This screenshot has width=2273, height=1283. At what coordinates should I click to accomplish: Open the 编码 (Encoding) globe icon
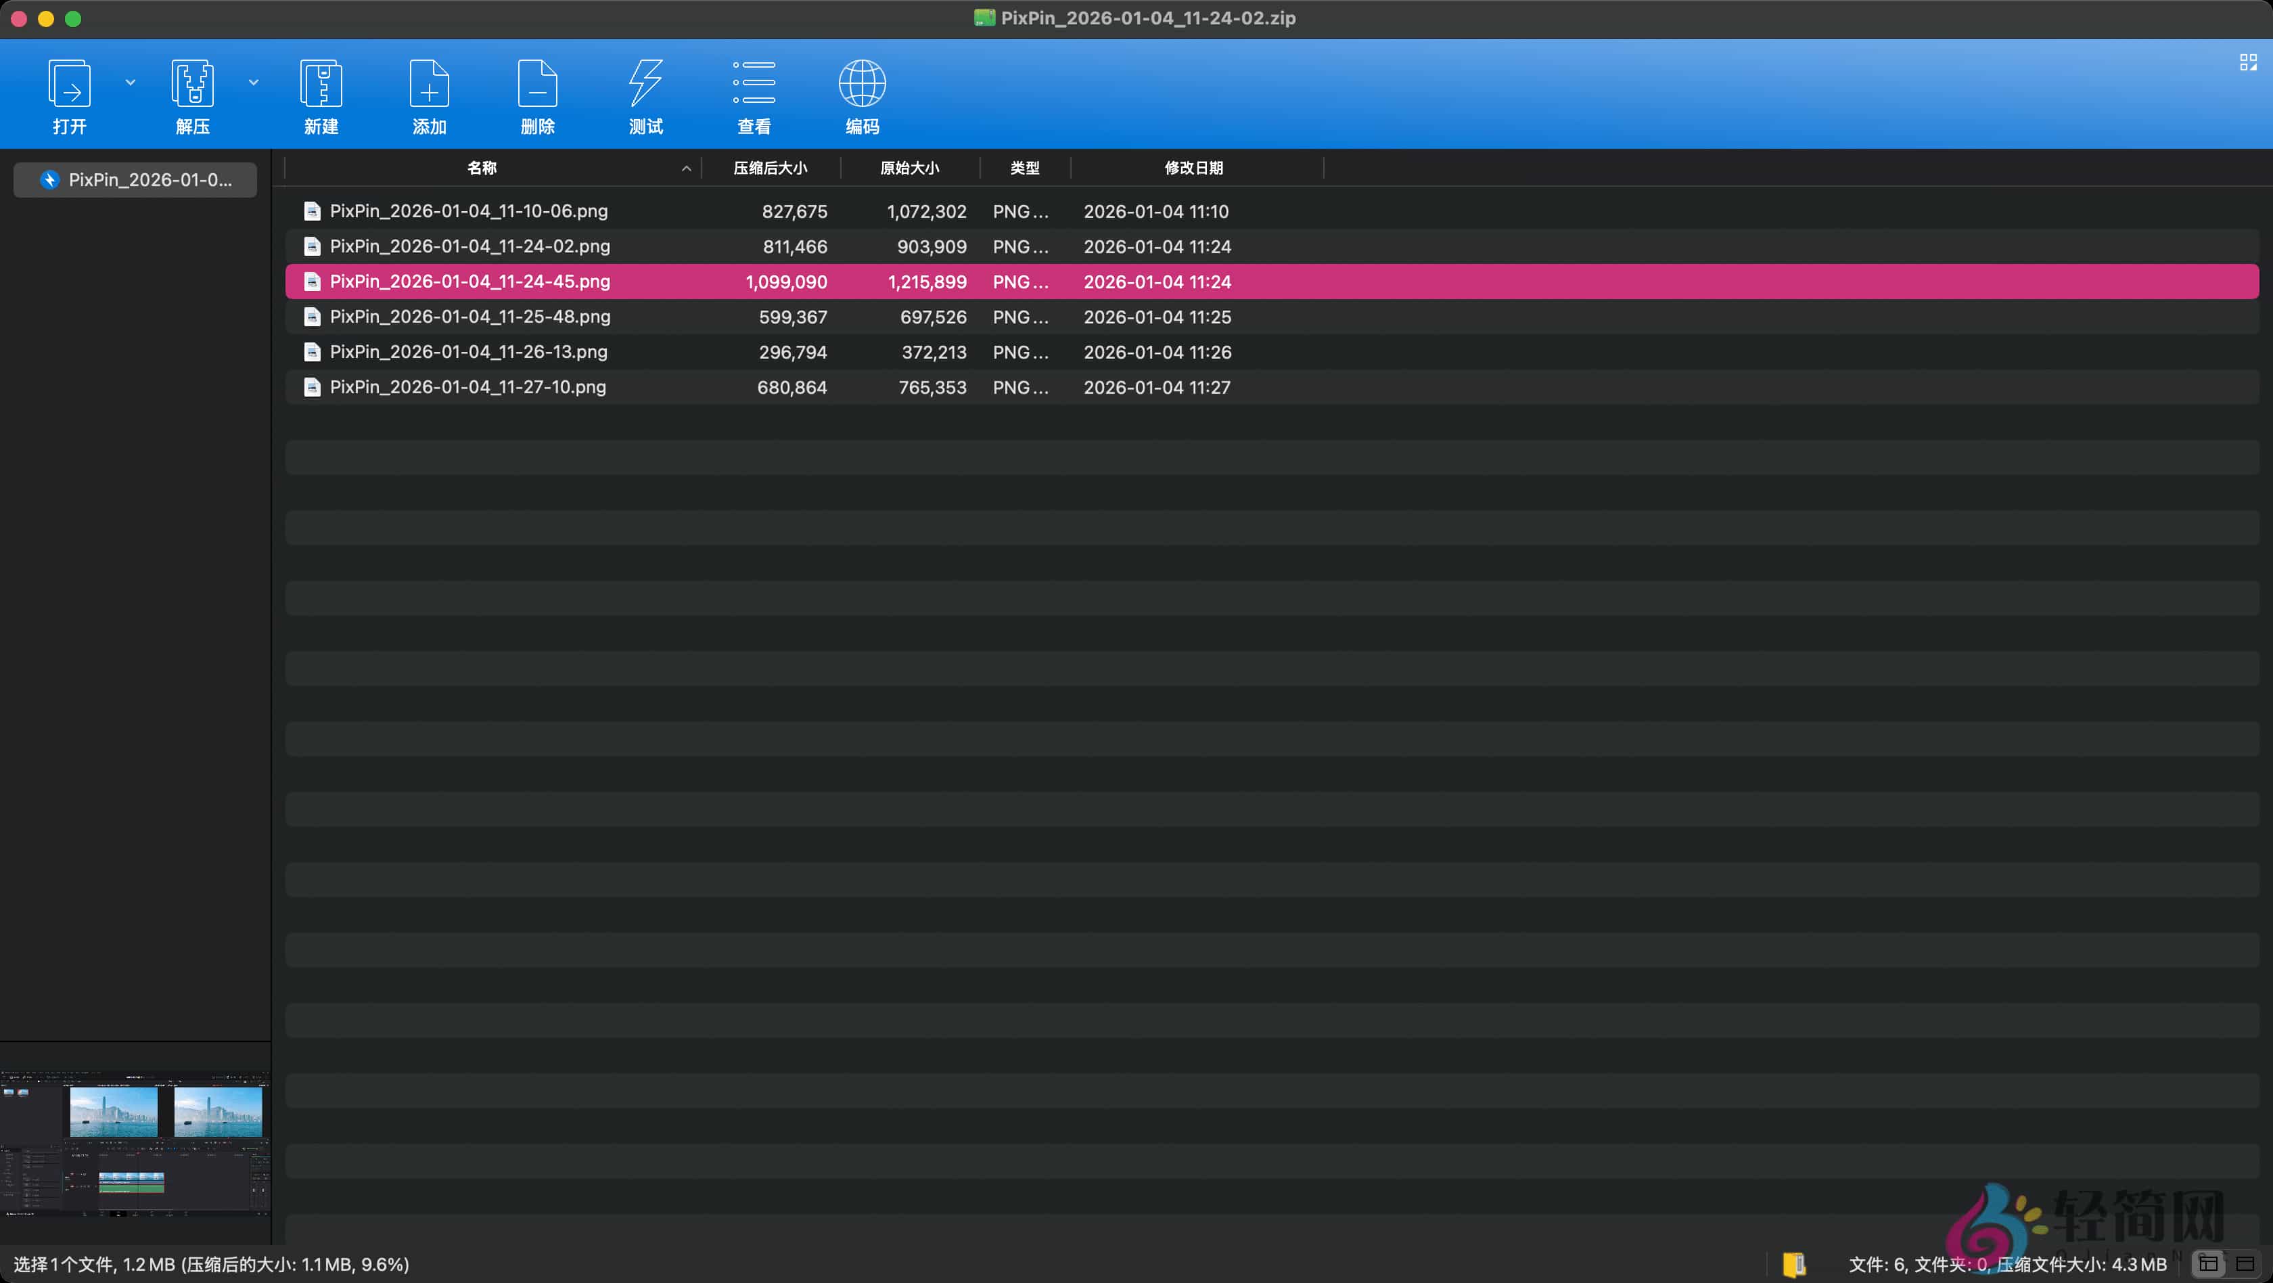(862, 85)
